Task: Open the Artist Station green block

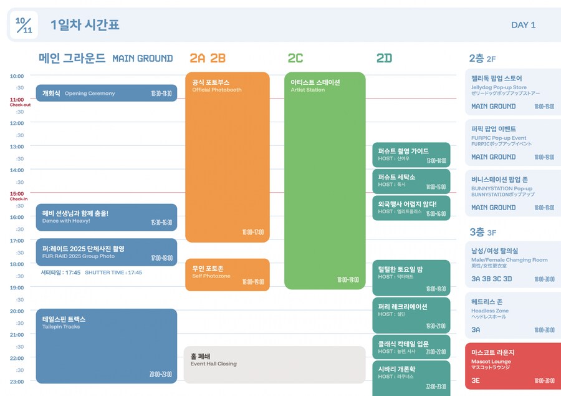Action: [x=324, y=181]
